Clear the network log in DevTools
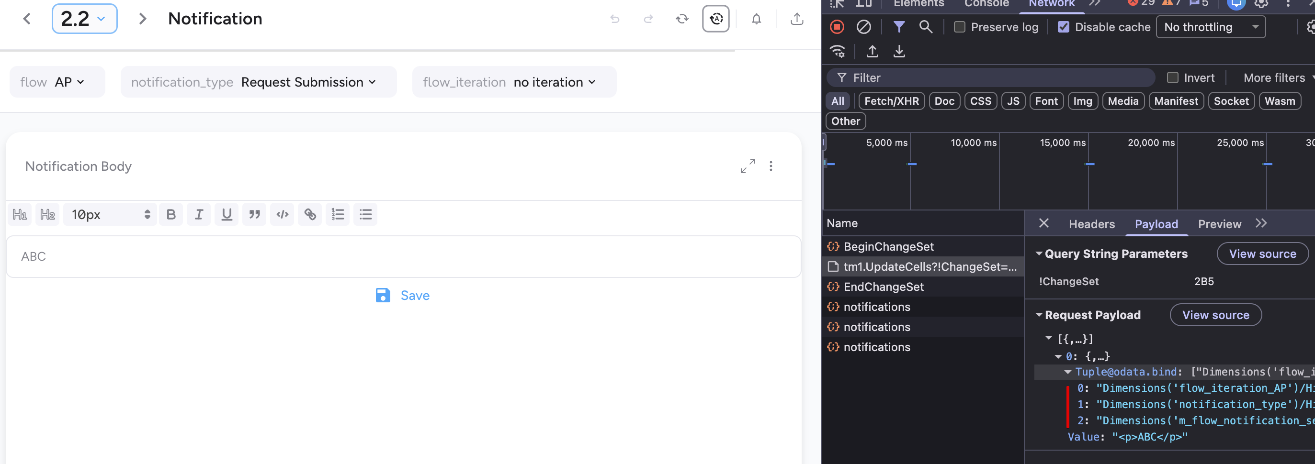Viewport: 1315px width, 464px height. (x=863, y=27)
